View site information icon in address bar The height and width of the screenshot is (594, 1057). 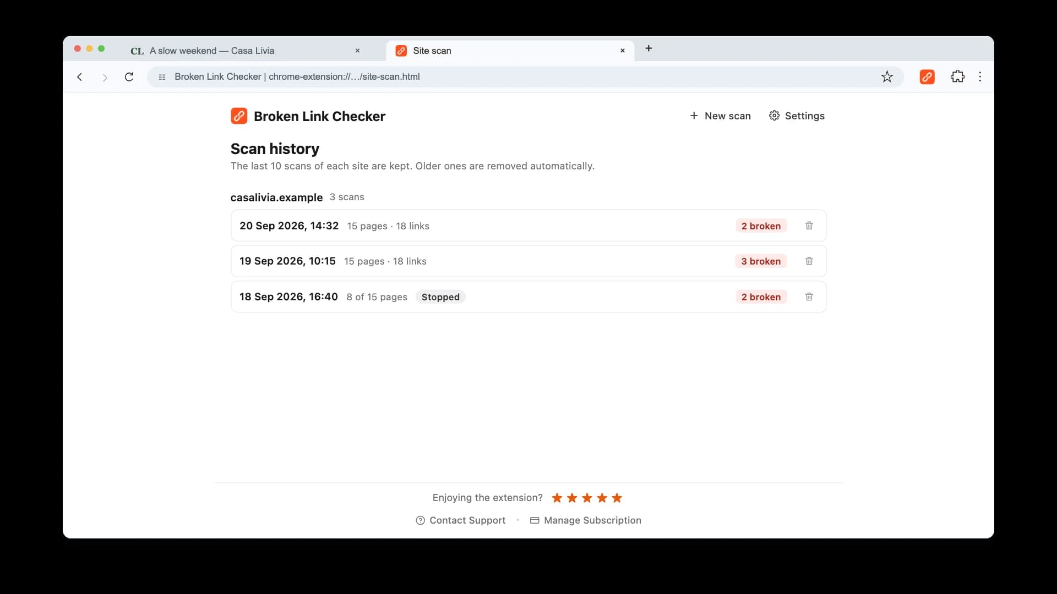[162, 77]
